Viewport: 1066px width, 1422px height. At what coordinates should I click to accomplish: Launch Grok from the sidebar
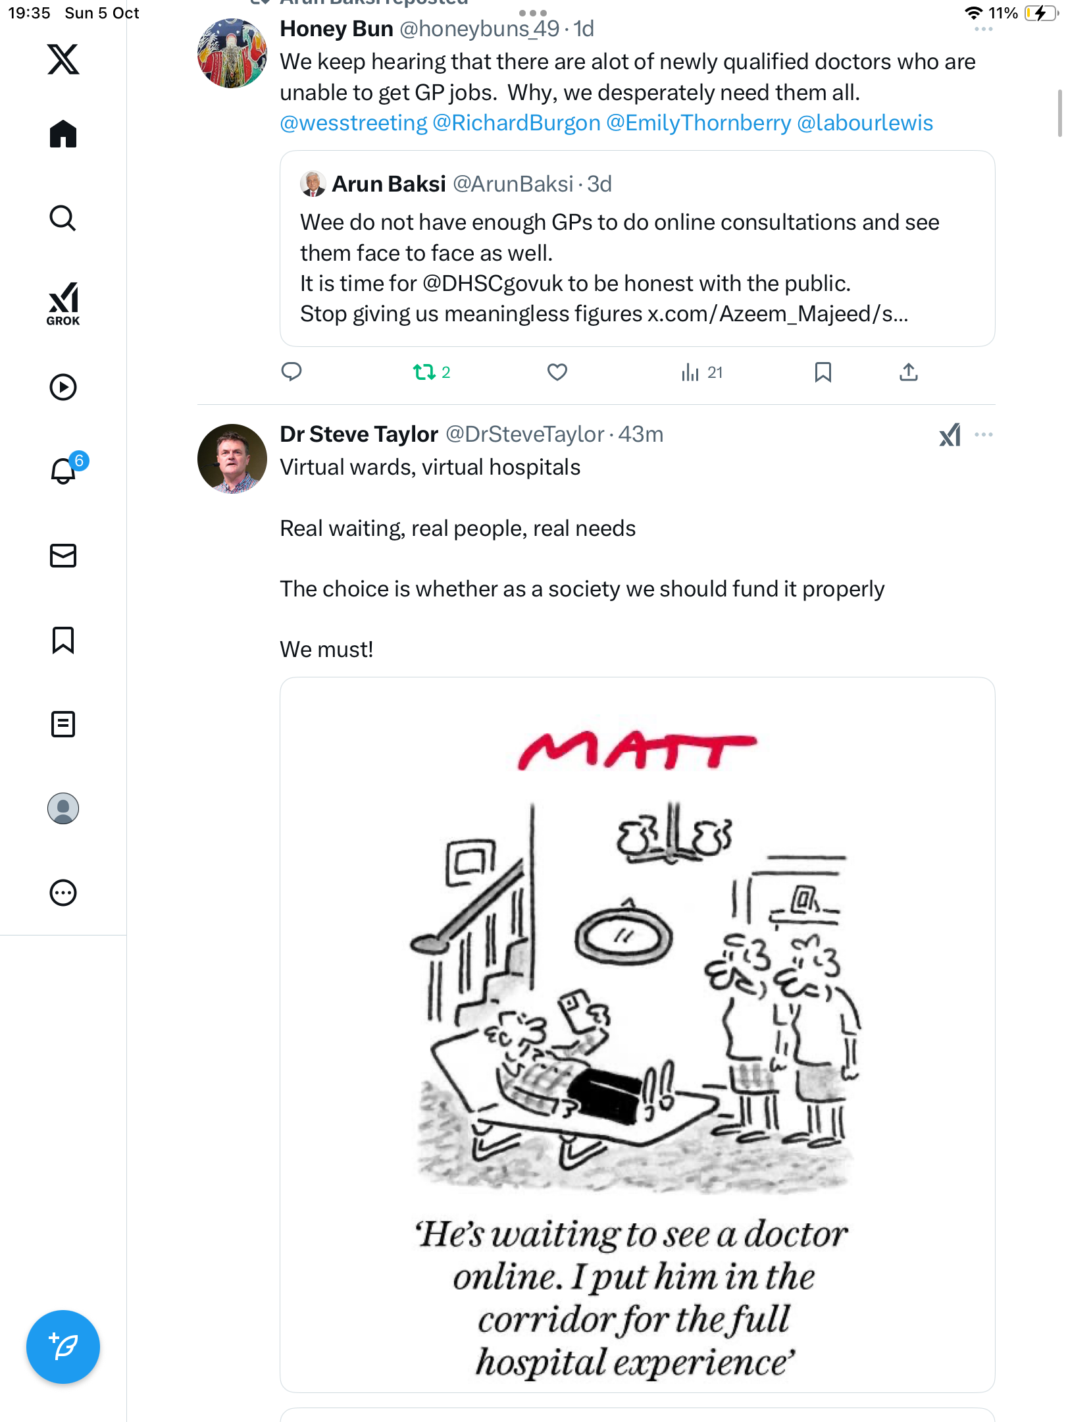(63, 303)
